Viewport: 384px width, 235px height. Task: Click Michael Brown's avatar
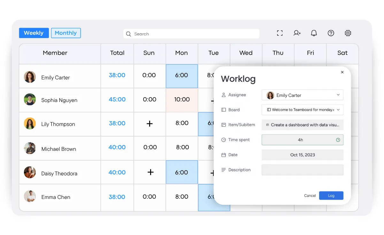coord(30,148)
